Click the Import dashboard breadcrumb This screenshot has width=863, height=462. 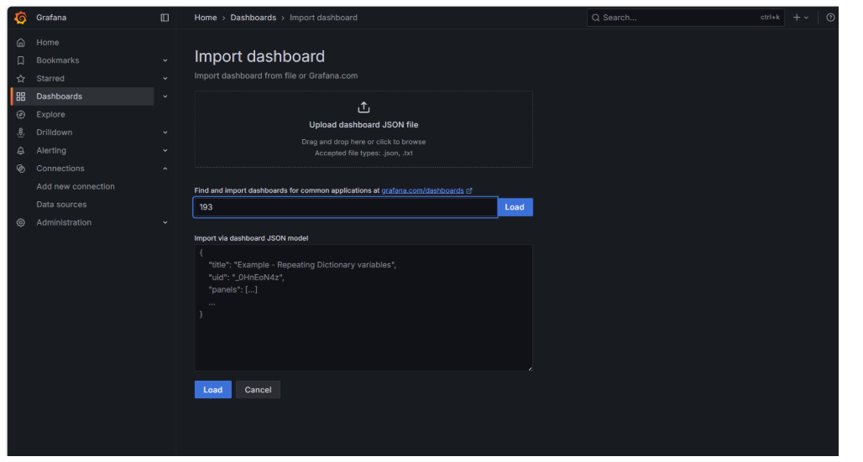click(x=324, y=18)
